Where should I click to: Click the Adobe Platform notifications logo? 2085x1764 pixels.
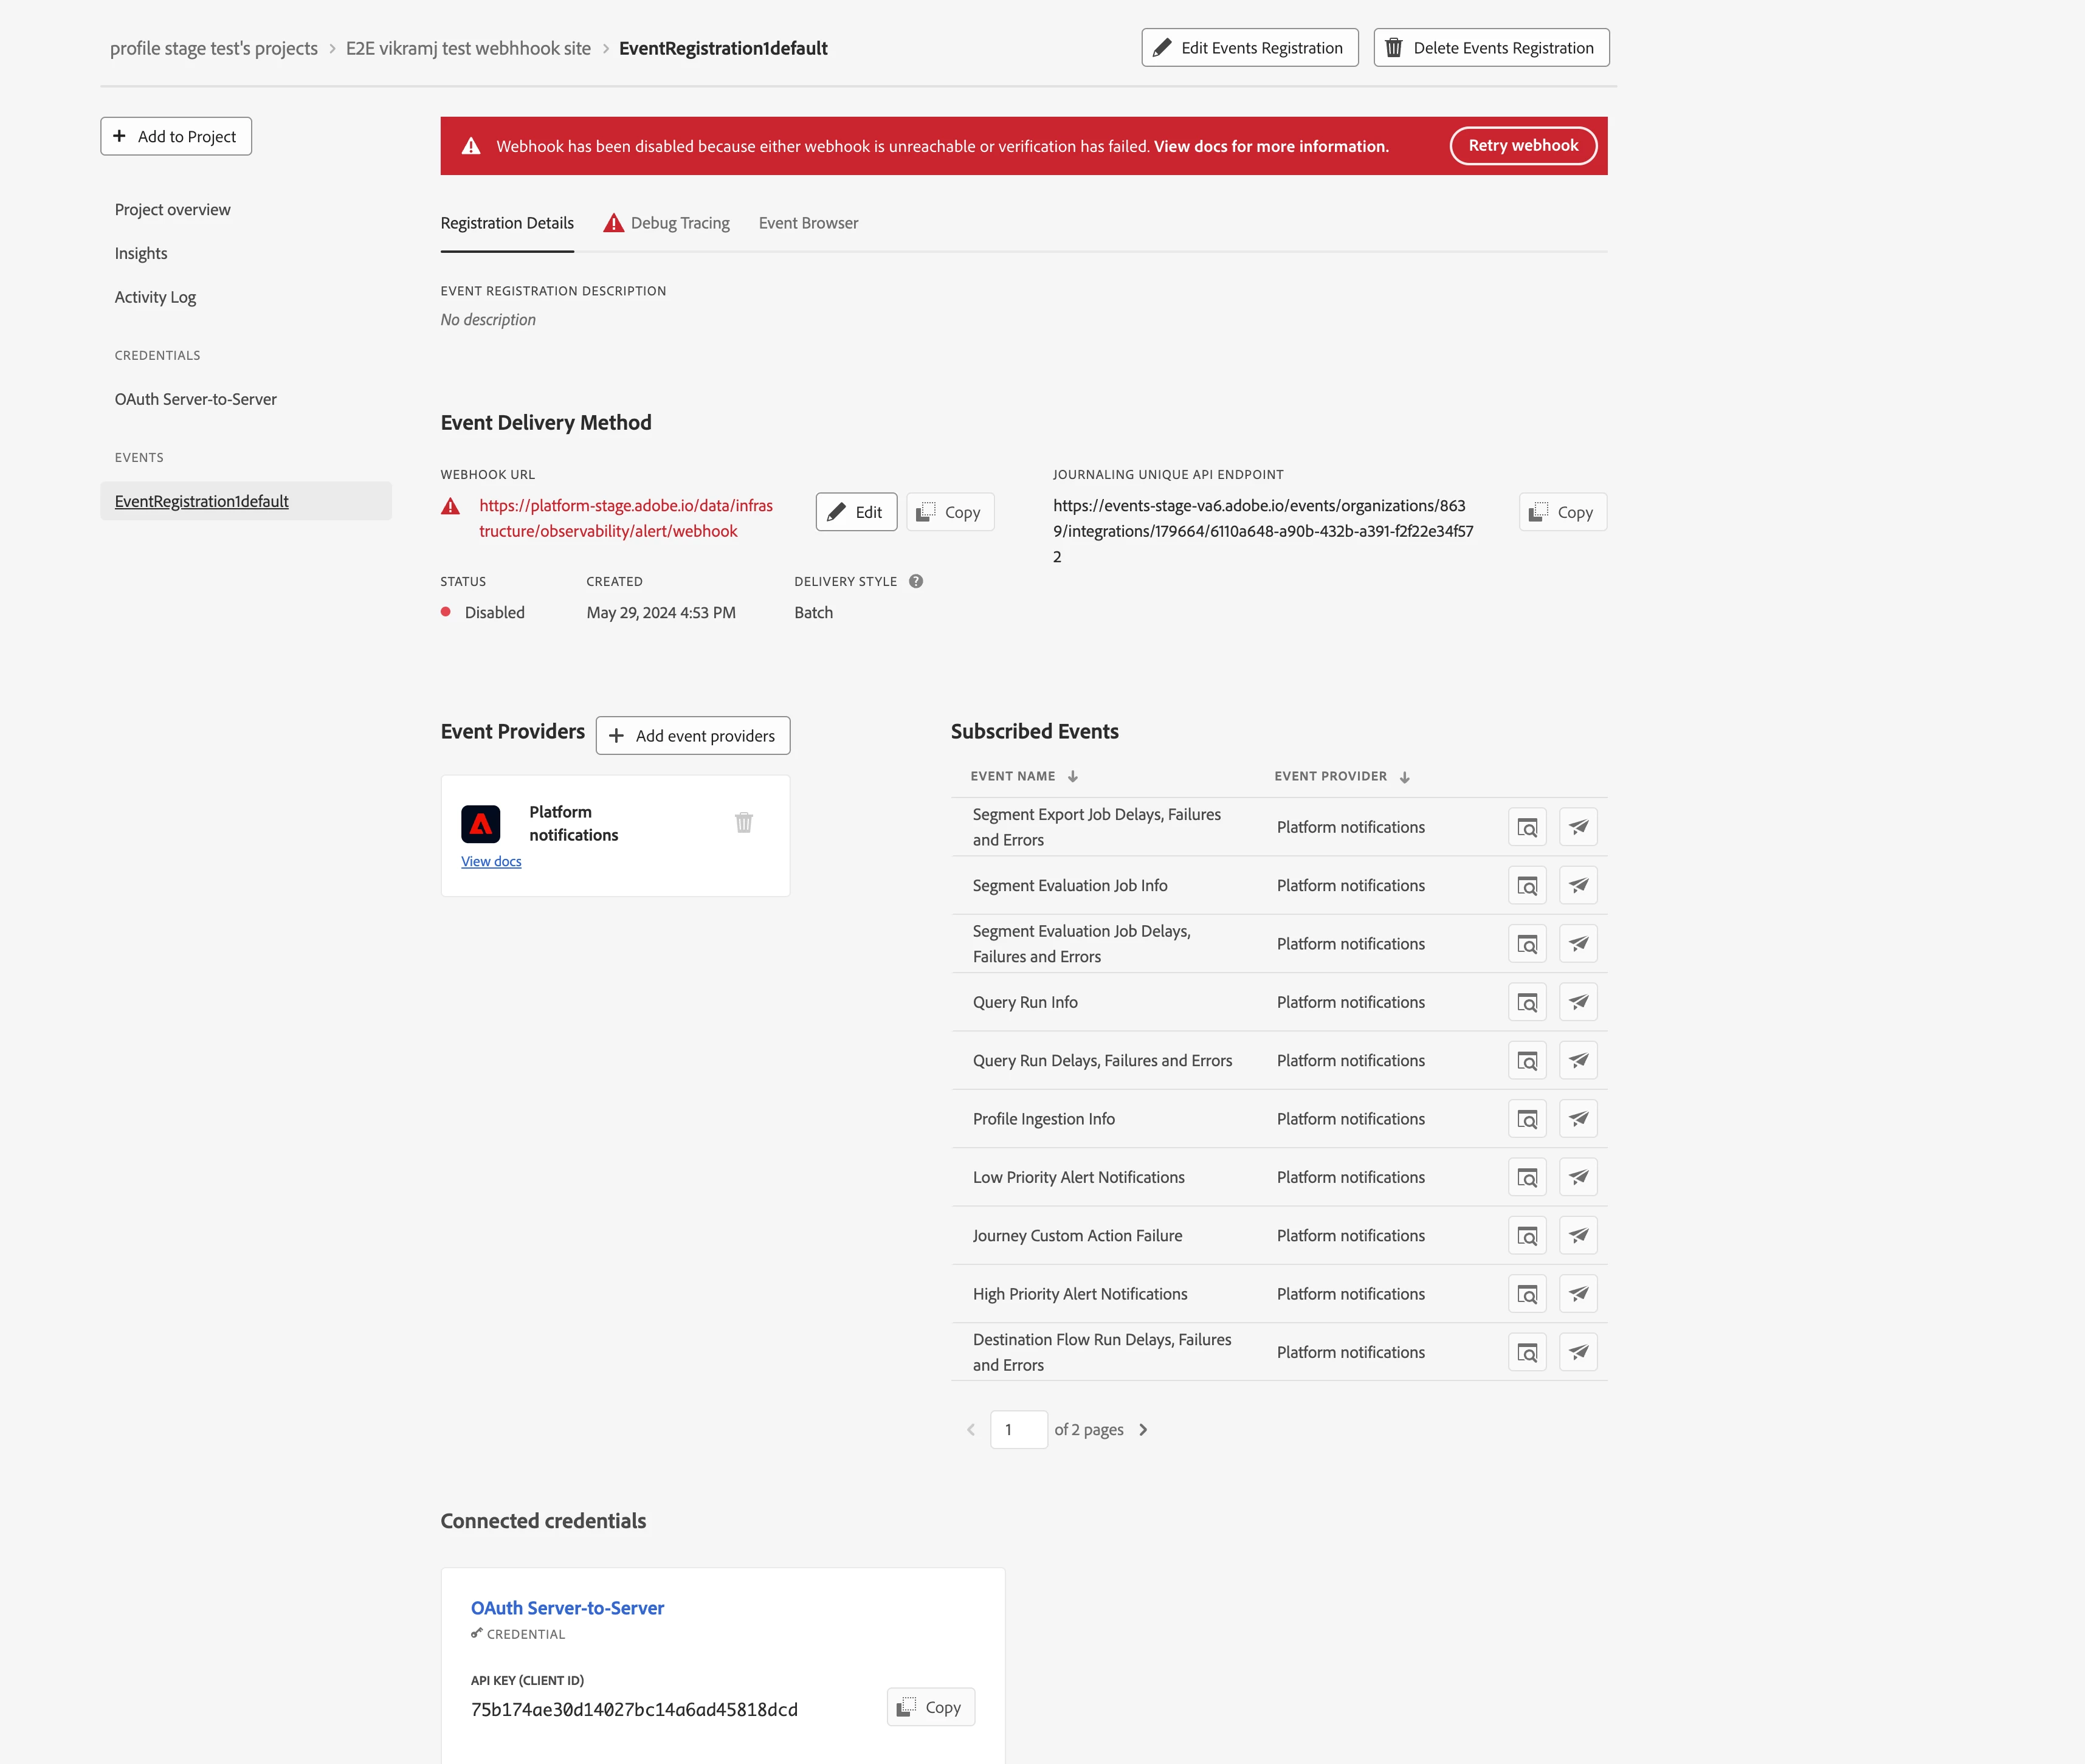coord(480,824)
